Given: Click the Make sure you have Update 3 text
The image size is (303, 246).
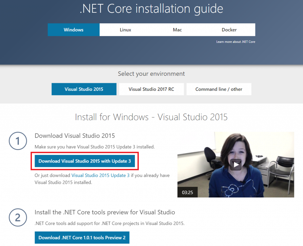Looking at the screenshot, I should pos(95,147).
